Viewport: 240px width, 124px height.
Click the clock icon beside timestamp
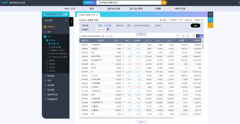click(80, 36)
